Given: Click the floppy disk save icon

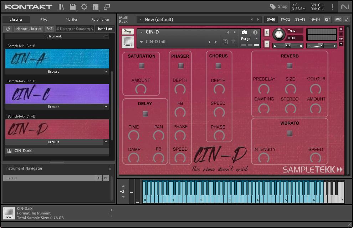Looking at the screenshot, I should pos(73,7).
